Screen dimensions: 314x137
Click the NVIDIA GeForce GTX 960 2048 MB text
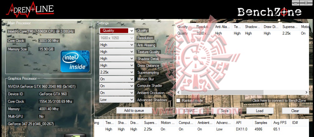pyautogui.click(x=42, y=87)
